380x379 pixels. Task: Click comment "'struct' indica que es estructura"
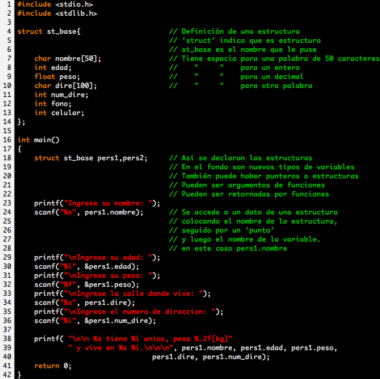pos(251,40)
